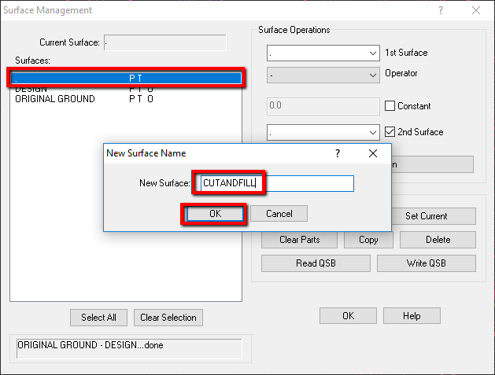Image resolution: width=495 pixels, height=375 pixels.
Task: Click the Write QSB button
Action: tap(426, 263)
